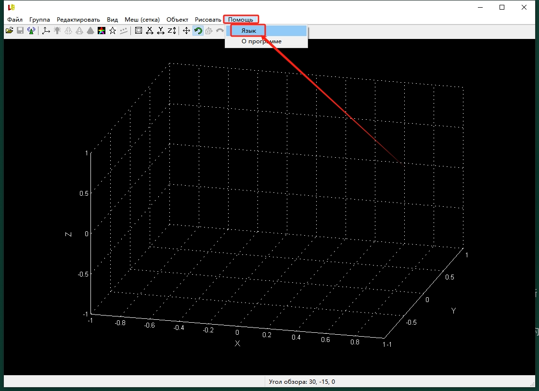Viewport: 539px width, 391px height.
Task: Click the Объект menu
Action: click(177, 20)
